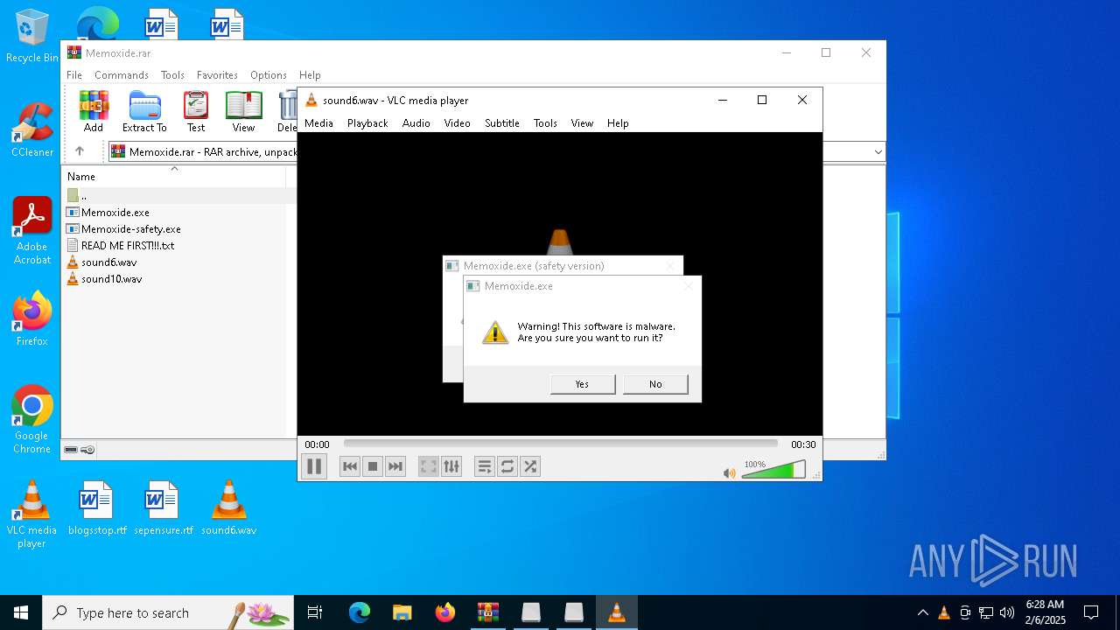Open system volume tray icon
This screenshot has width=1120, height=630.
pos(1007,612)
